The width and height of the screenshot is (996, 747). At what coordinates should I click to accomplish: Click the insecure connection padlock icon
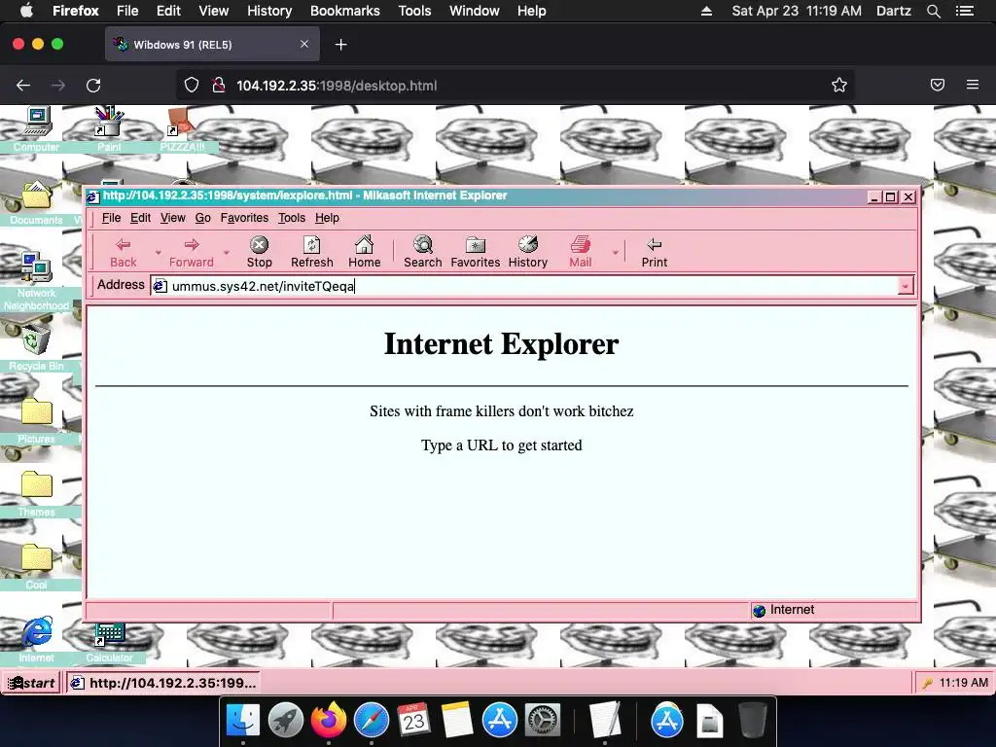(219, 86)
